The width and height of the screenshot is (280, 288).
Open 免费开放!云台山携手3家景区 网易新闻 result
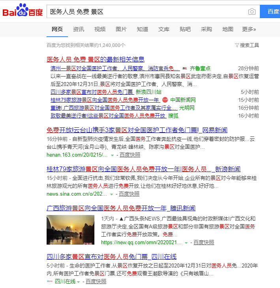(137, 130)
